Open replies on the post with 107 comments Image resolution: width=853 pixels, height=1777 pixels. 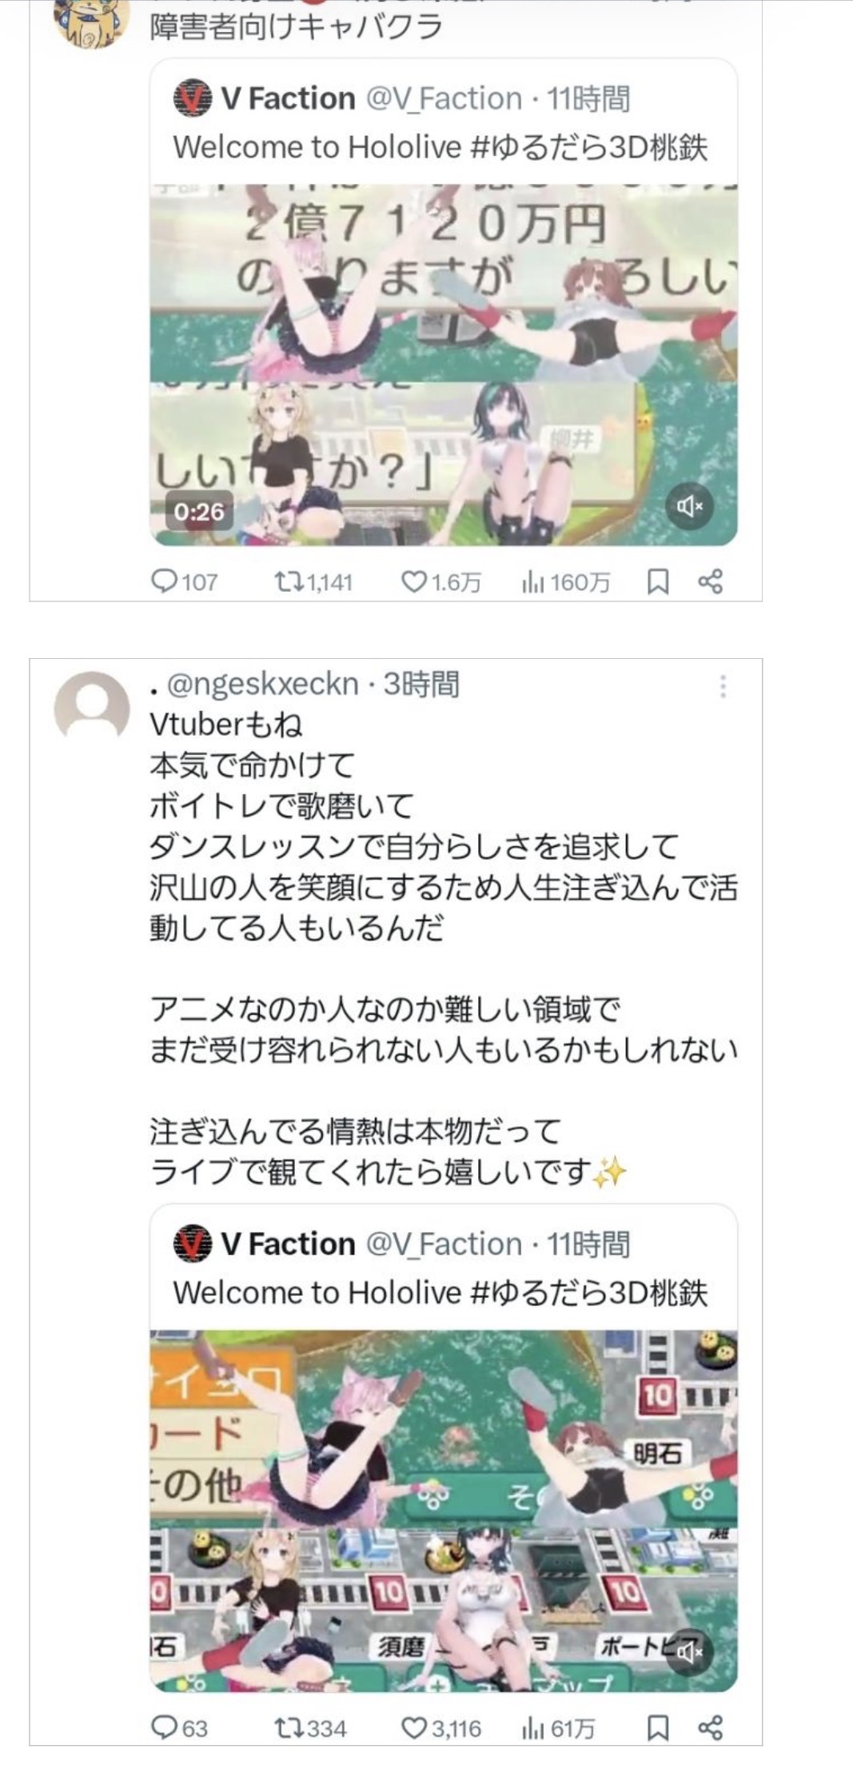(185, 581)
